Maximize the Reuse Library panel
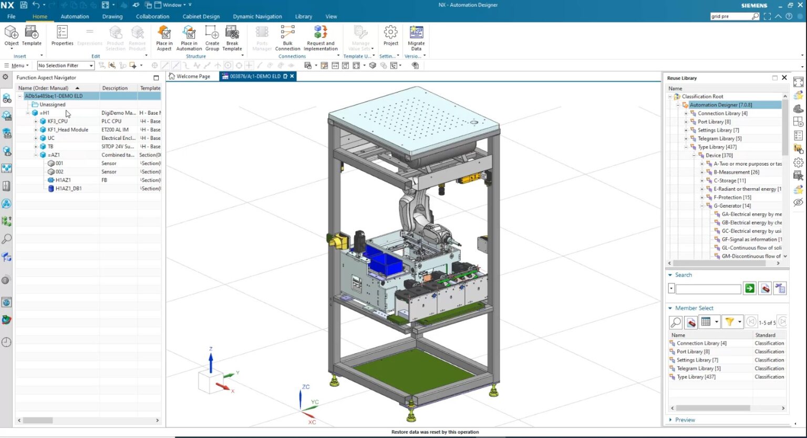This screenshot has height=438, width=807. 774,78
